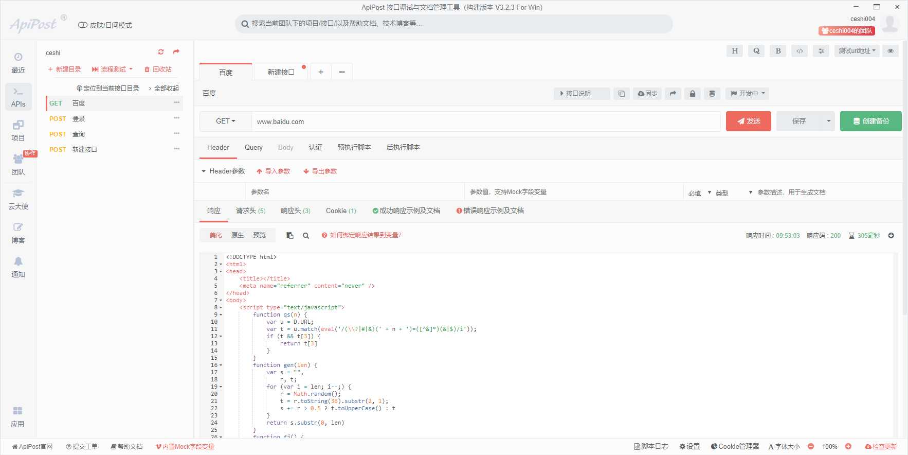Increase font size with plus icon
The height and width of the screenshot is (455, 908).
pyautogui.click(x=848, y=446)
